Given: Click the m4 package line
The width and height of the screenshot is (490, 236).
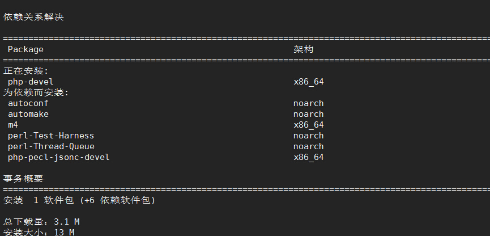Looking at the screenshot, I should pos(13,125).
